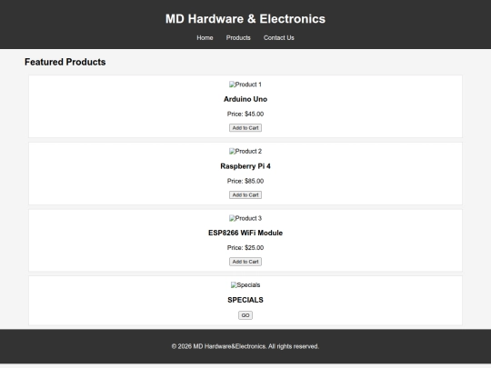The height and width of the screenshot is (368, 491).
Task: Click the SPECIALS heading text
Action: click(x=245, y=300)
